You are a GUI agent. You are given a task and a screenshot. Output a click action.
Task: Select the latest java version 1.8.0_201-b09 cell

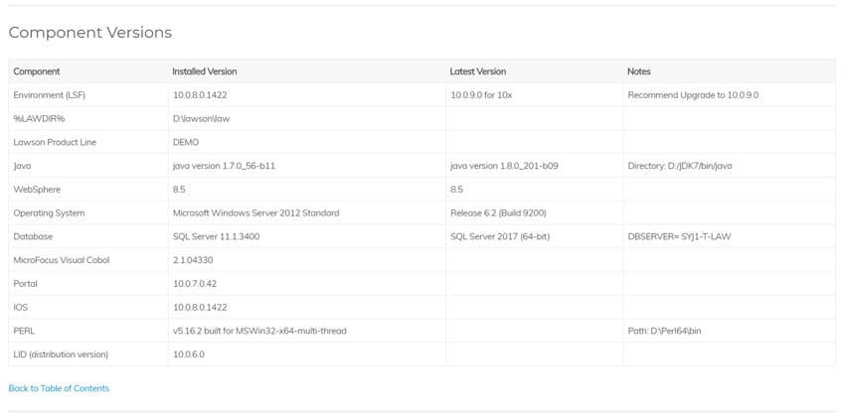pos(504,166)
